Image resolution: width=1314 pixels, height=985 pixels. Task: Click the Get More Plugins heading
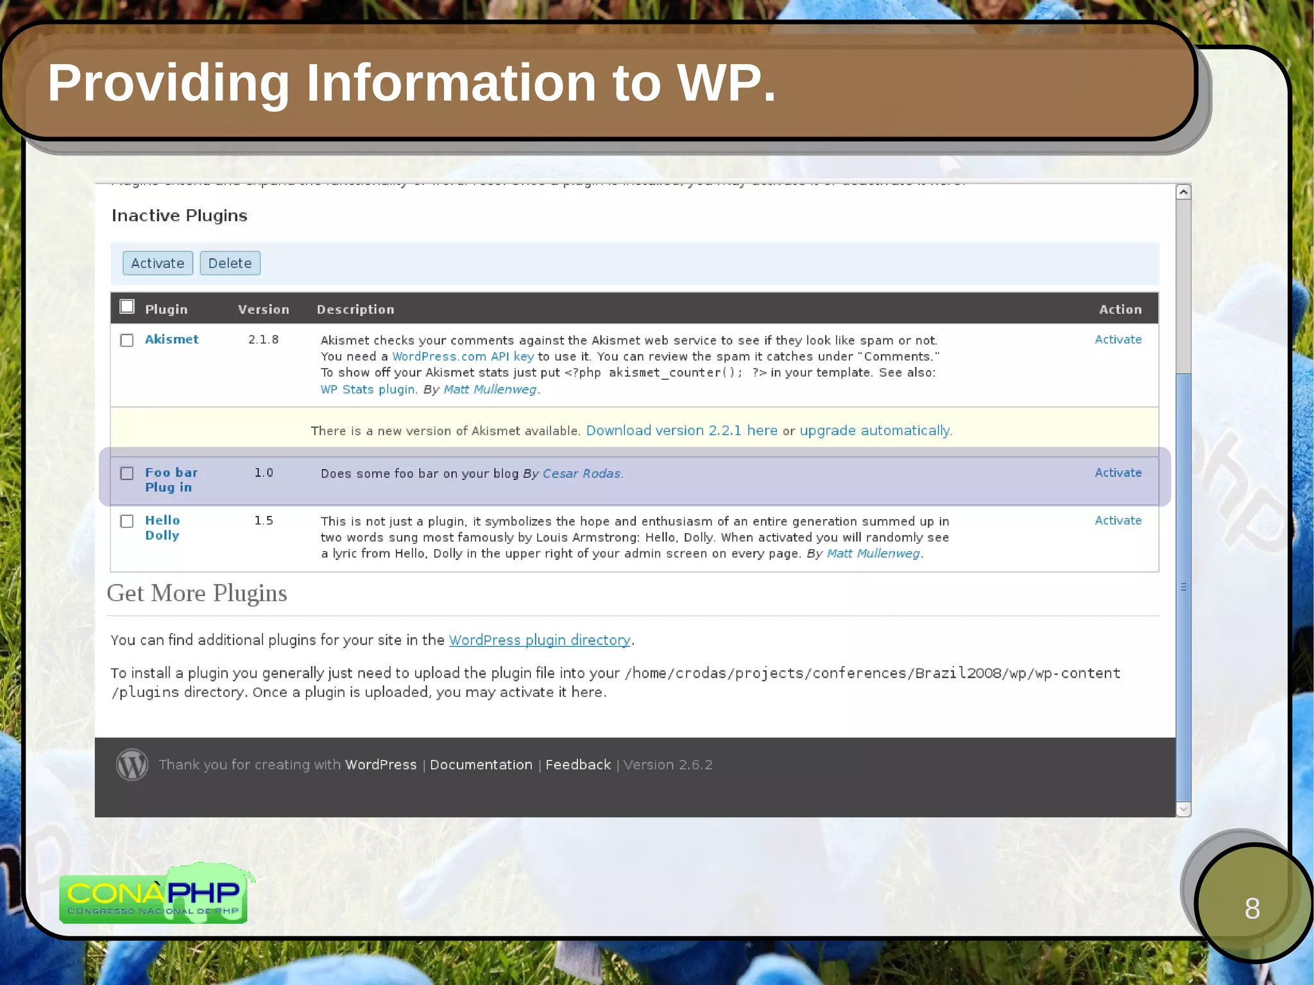pos(197,594)
